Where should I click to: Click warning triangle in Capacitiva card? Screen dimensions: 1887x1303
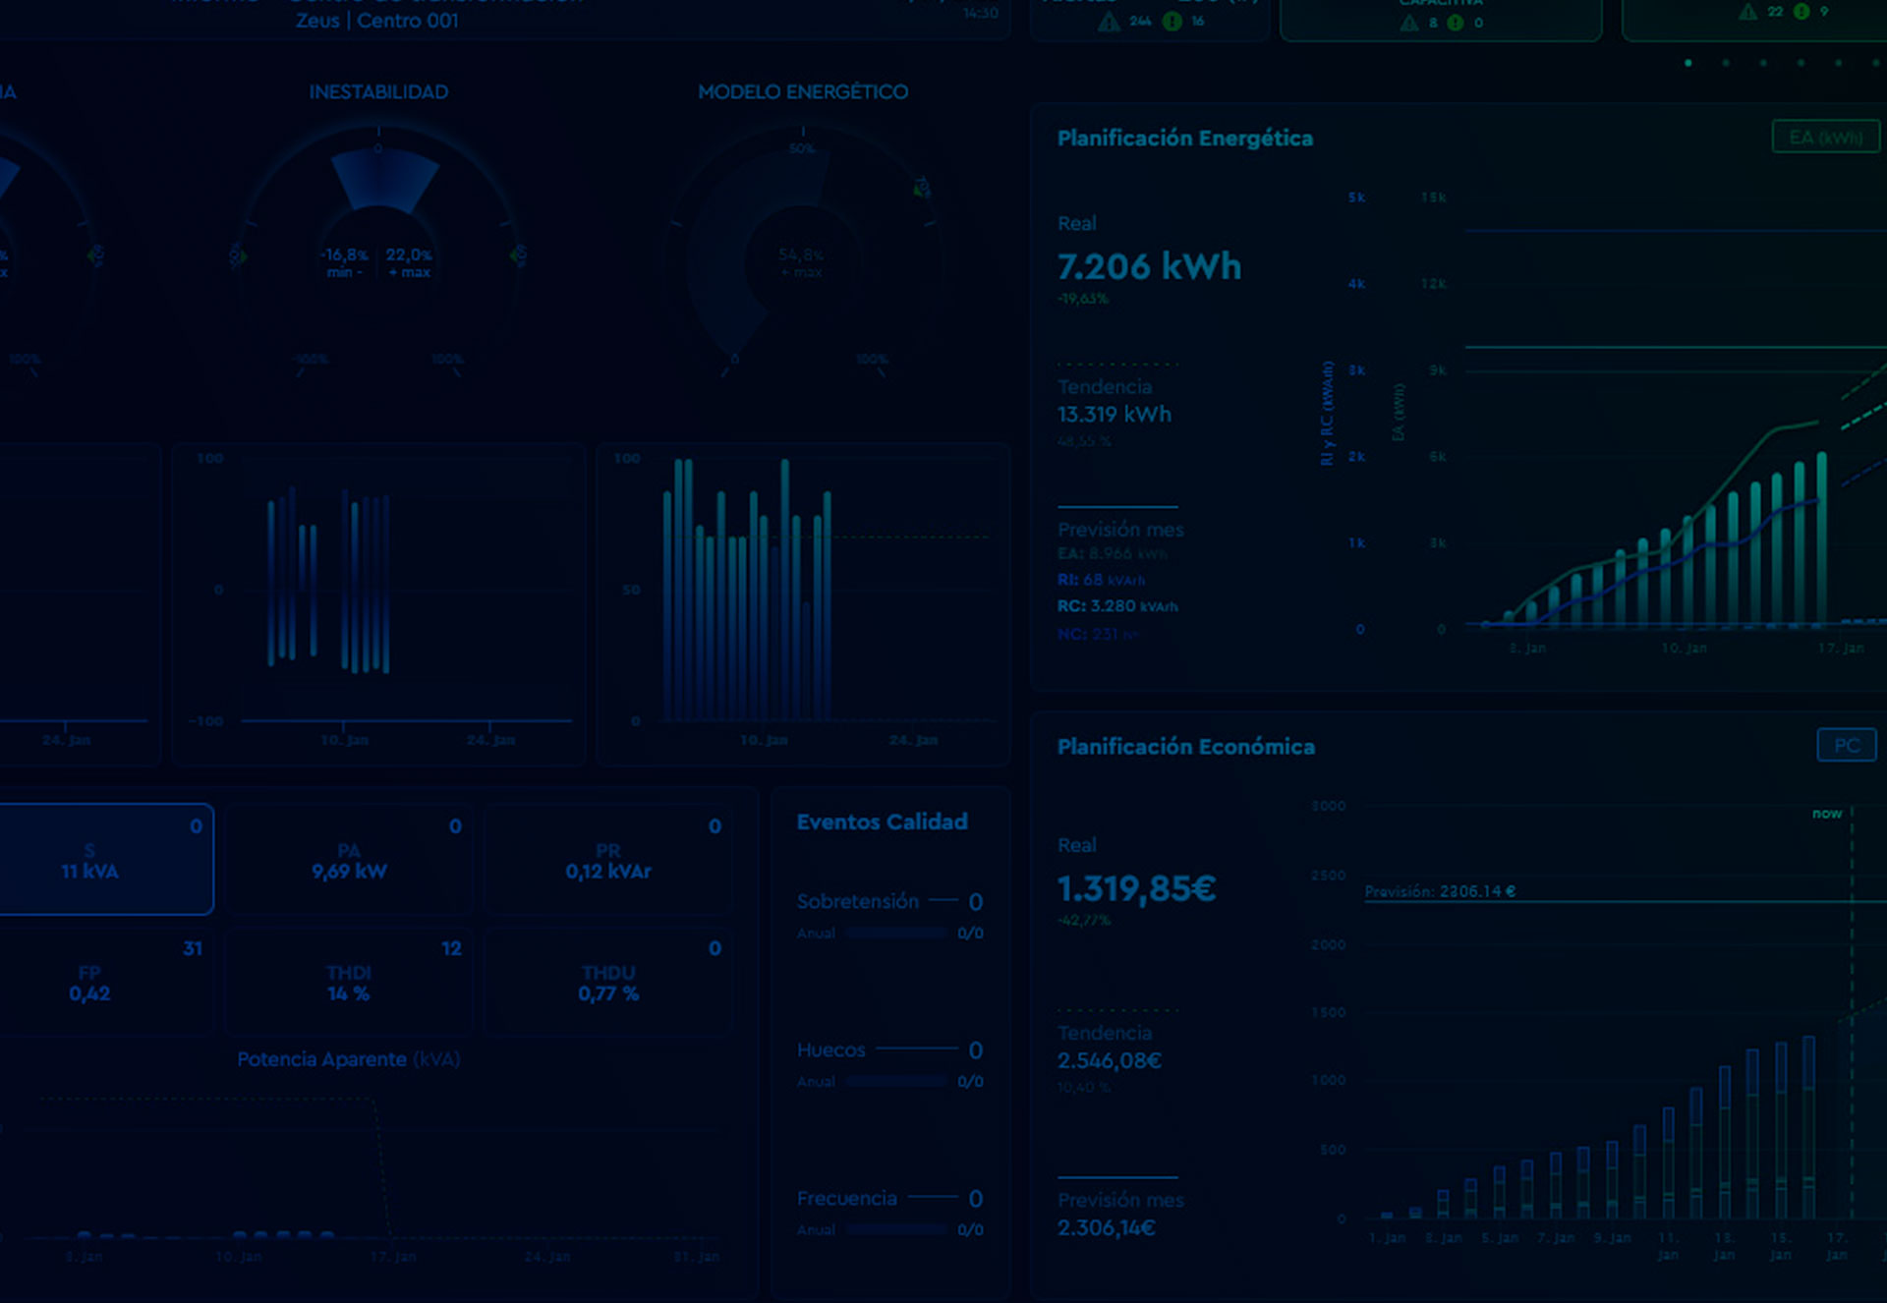(1409, 23)
